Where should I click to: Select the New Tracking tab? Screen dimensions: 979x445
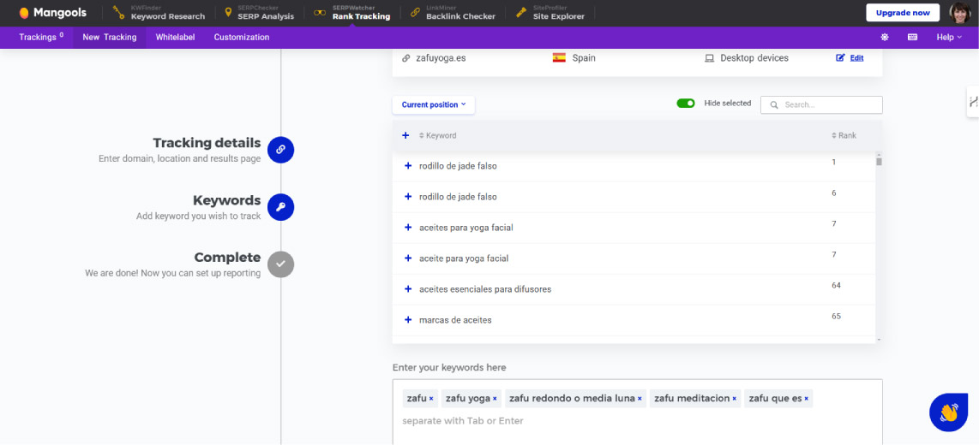[x=109, y=37]
